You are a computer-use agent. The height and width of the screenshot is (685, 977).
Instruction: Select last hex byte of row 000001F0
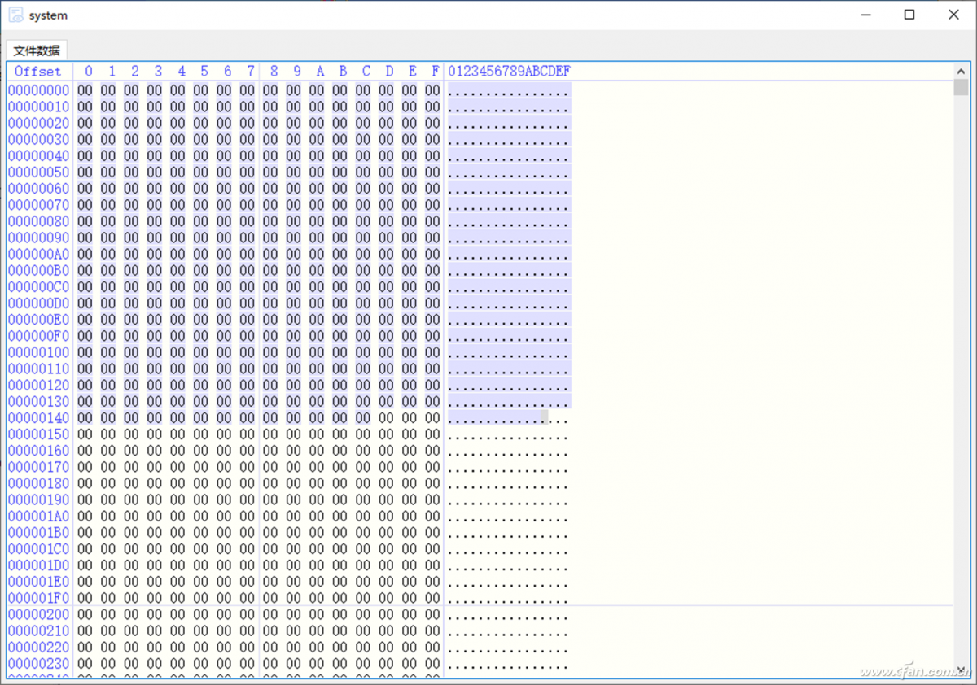click(432, 598)
